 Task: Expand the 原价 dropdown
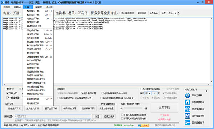(x=148, y=93)
